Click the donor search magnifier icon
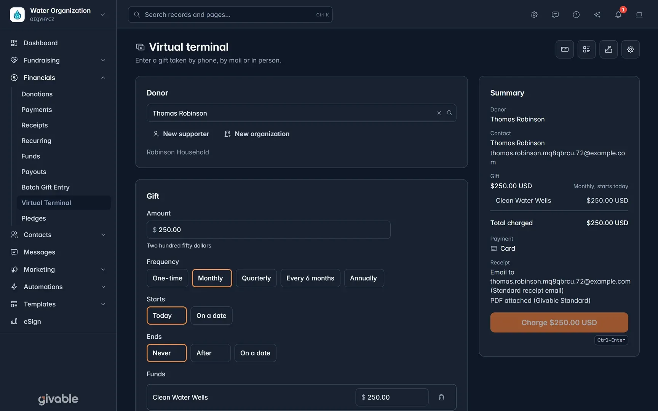The image size is (658, 411). tap(449, 113)
